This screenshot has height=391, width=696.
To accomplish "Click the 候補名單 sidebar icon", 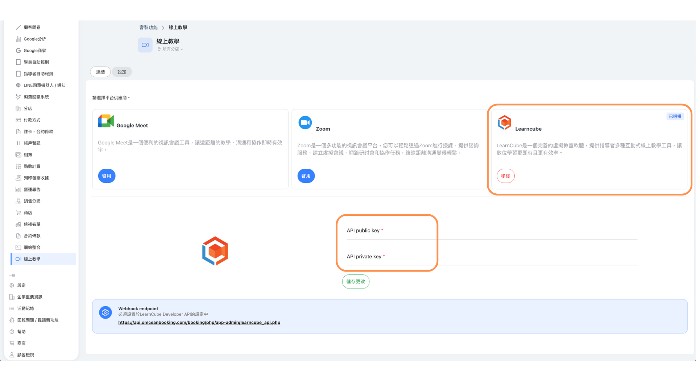I will click(18, 224).
